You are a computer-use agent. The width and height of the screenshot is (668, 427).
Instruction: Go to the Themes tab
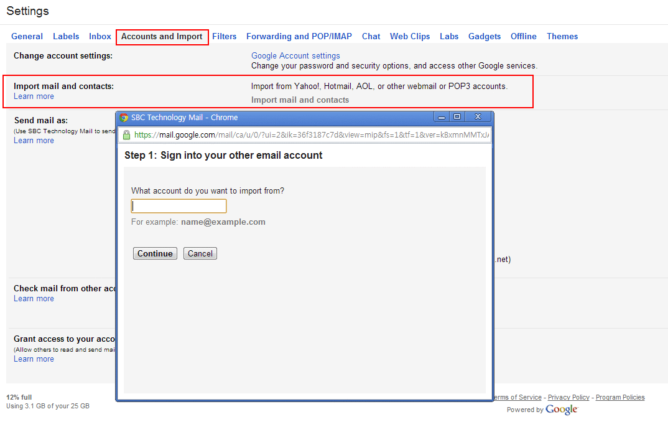tap(562, 37)
